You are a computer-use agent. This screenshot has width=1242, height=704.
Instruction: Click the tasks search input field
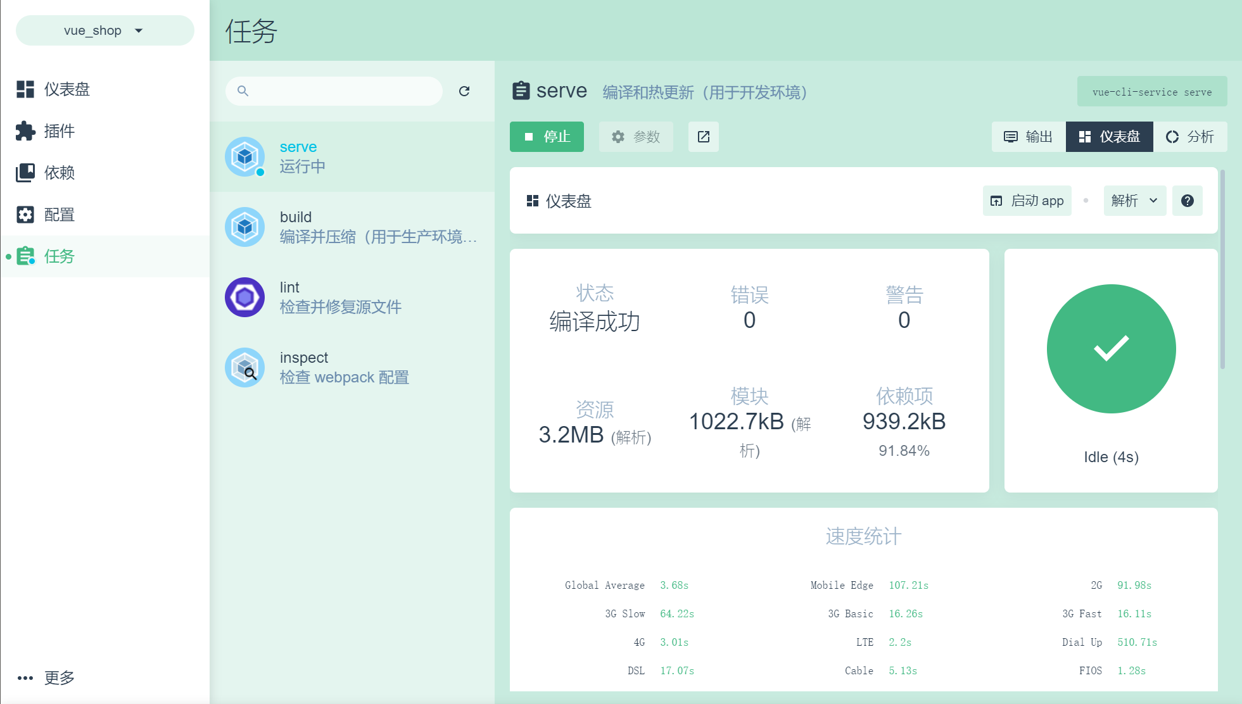pos(342,91)
